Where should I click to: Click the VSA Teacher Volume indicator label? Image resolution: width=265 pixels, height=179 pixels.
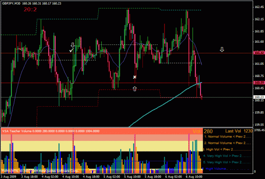pos(51,131)
